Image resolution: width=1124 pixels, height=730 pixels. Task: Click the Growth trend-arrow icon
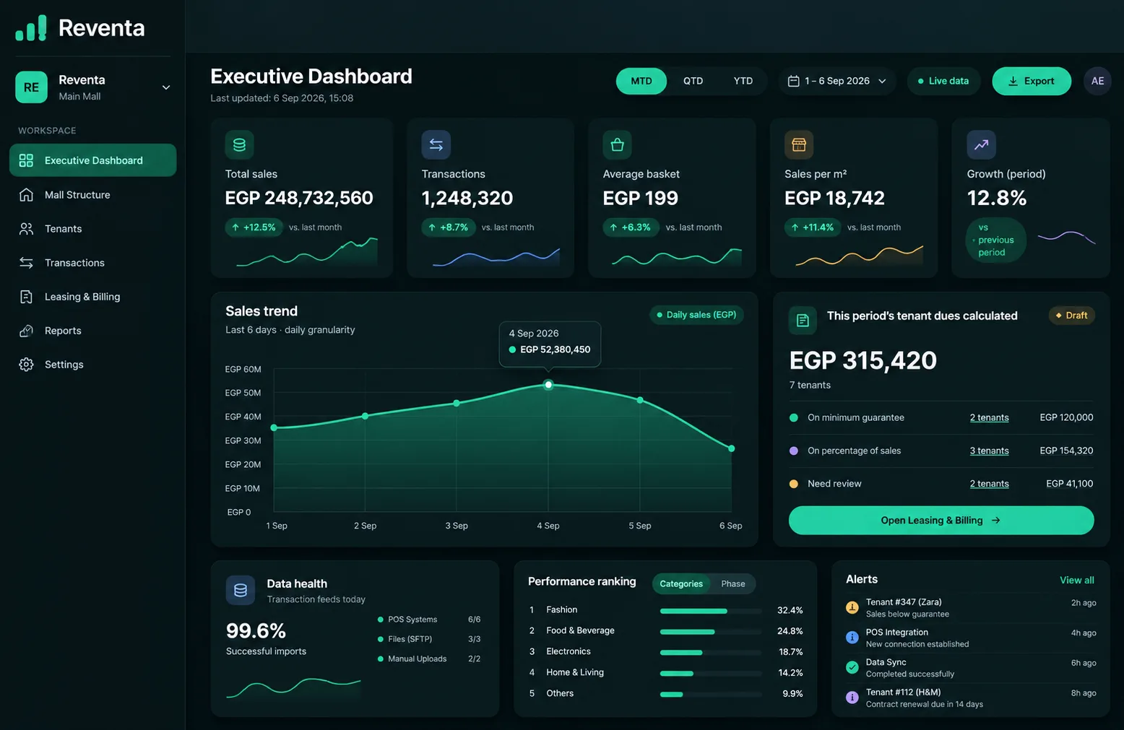pyautogui.click(x=982, y=144)
